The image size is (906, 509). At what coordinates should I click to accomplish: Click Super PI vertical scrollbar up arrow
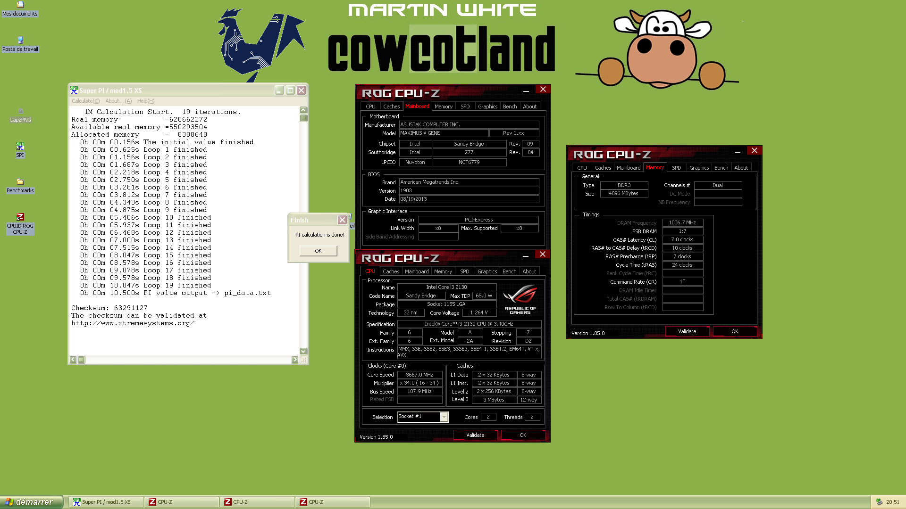pyautogui.click(x=303, y=110)
